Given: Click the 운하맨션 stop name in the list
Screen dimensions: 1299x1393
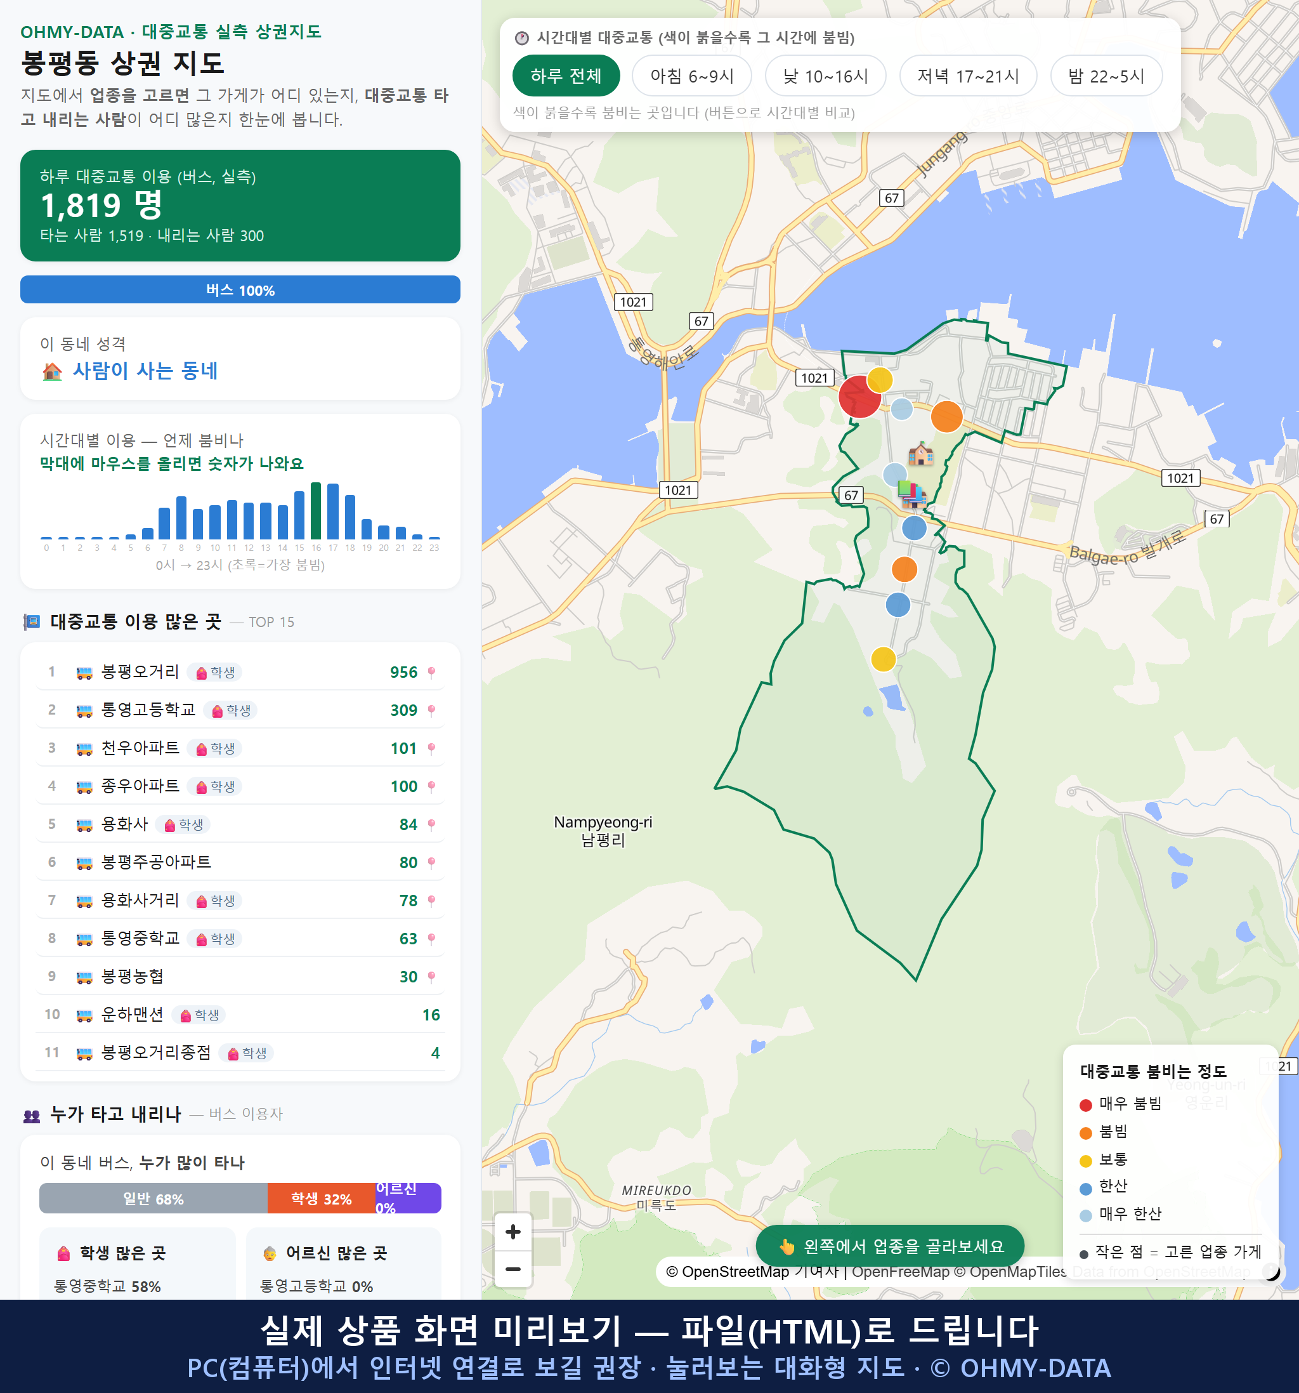Looking at the screenshot, I should point(133,1015).
